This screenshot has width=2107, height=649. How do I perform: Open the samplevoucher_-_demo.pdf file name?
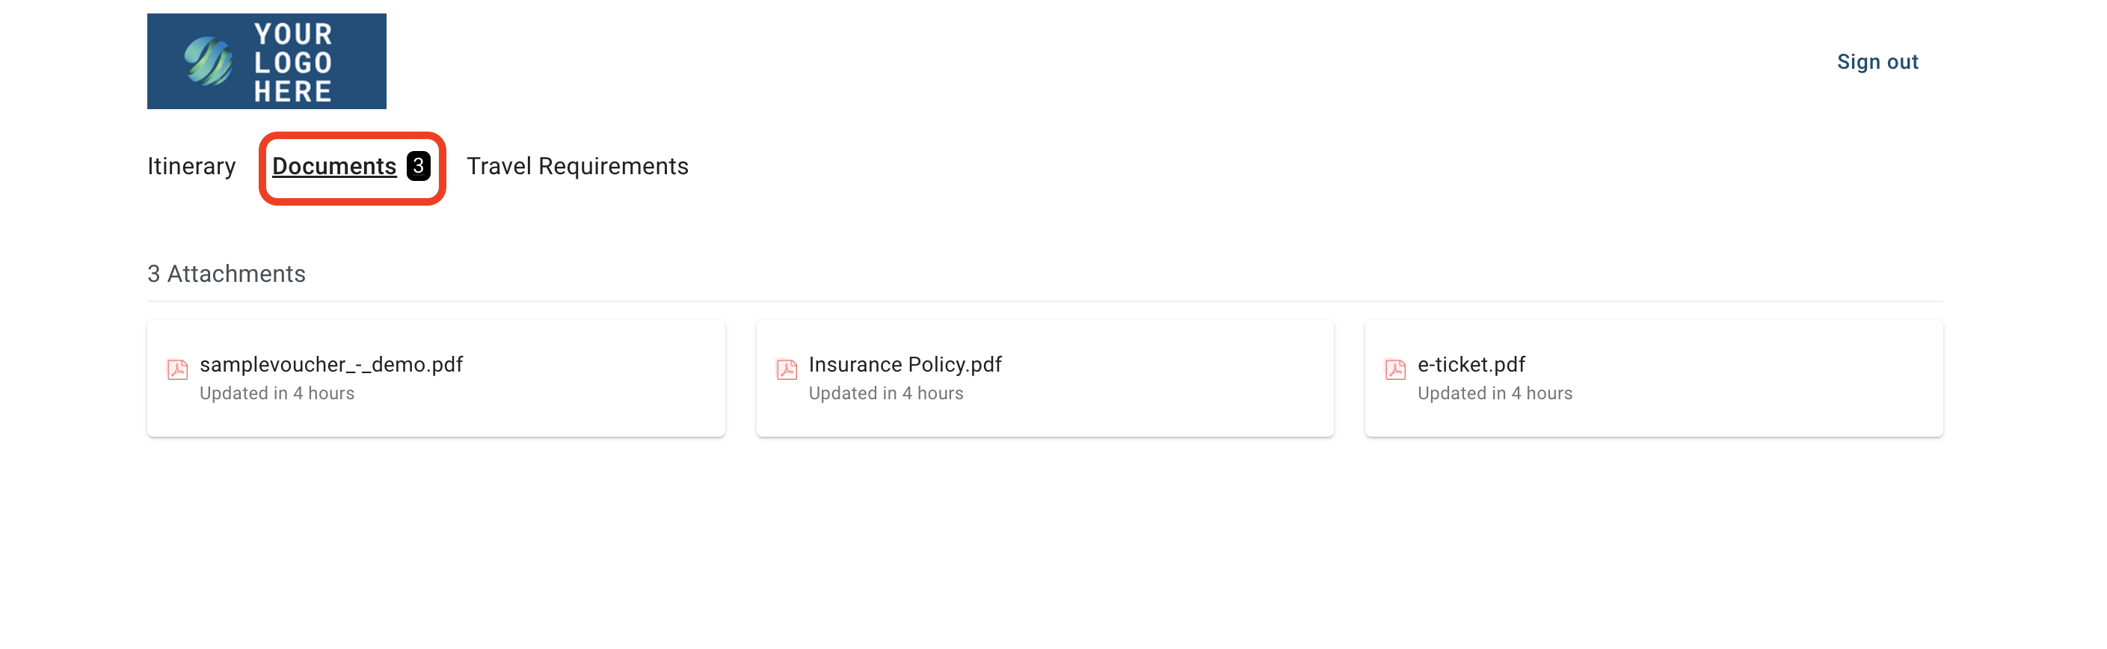click(x=331, y=364)
